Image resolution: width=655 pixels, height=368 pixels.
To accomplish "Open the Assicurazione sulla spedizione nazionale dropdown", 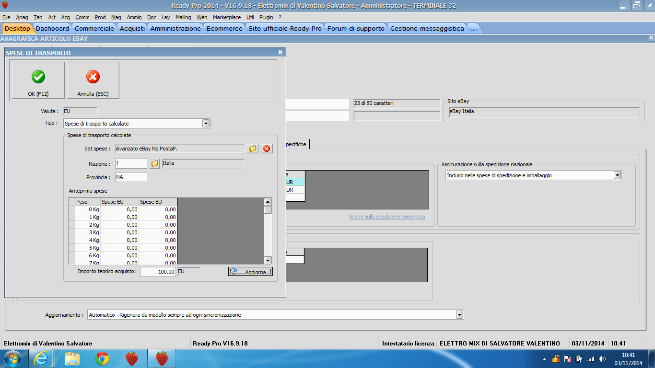I will (x=618, y=175).
